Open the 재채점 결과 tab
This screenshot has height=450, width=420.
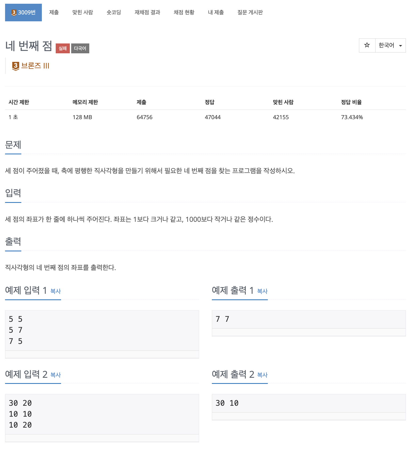(x=147, y=12)
